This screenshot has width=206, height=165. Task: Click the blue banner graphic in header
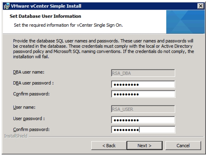[x=185, y=22]
